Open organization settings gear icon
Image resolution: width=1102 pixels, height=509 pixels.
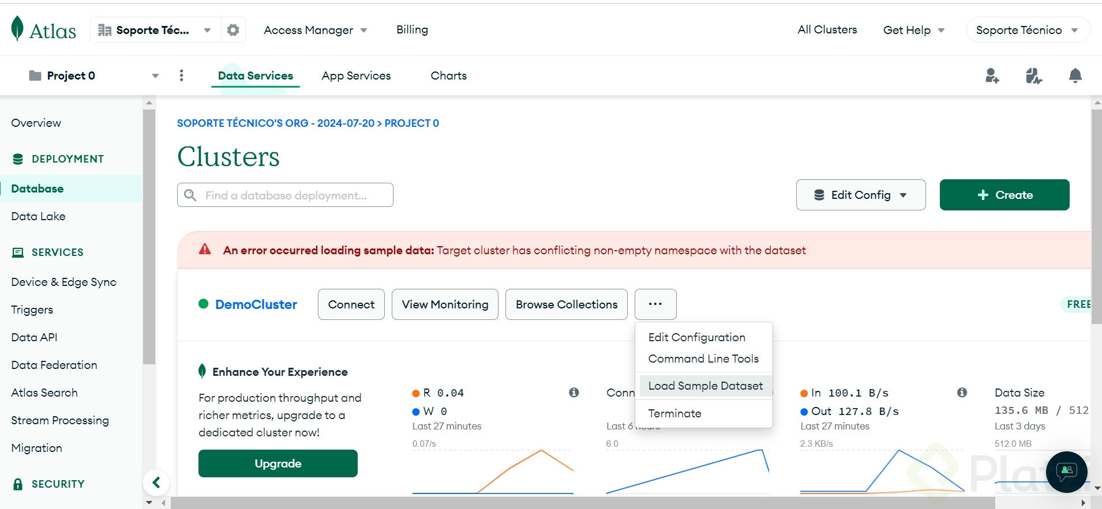pyautogui.click(x=233, y=30)
